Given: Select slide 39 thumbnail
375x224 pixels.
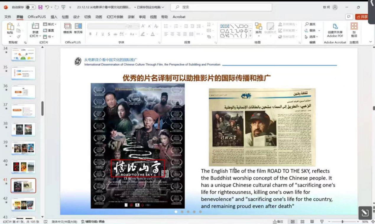Looking at the screenshot, I should pos(23,148).
